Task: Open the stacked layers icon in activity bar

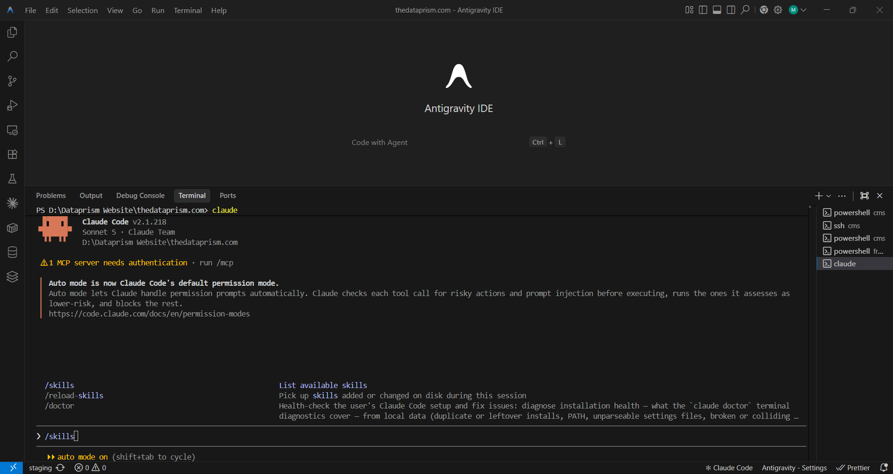Action: 12,276
